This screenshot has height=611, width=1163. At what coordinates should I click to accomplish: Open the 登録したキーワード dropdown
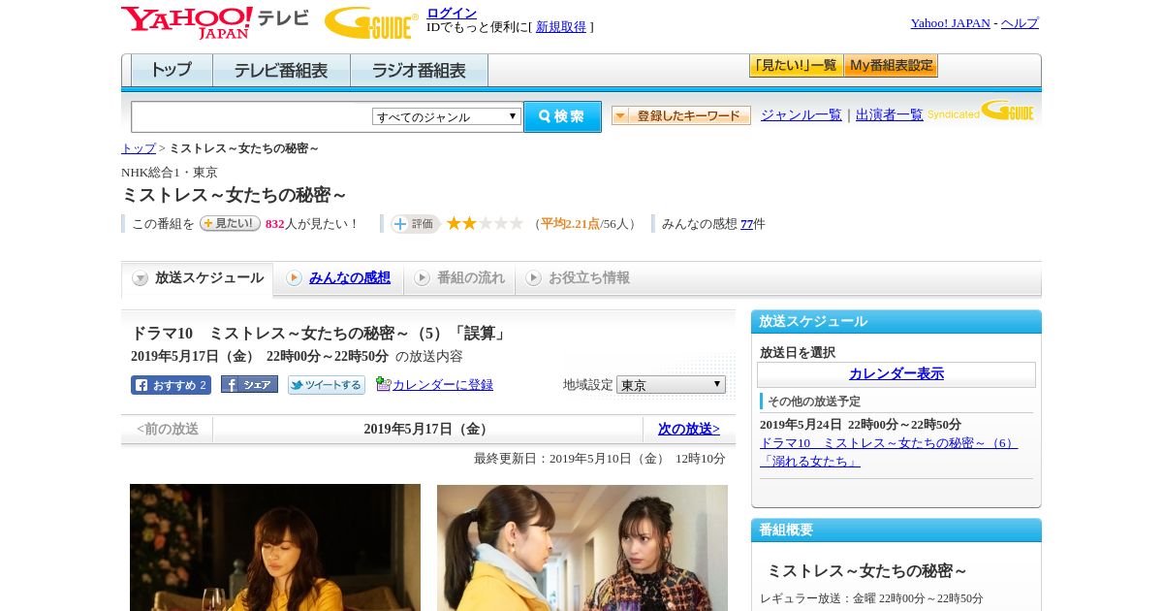(x=681, y=115)
